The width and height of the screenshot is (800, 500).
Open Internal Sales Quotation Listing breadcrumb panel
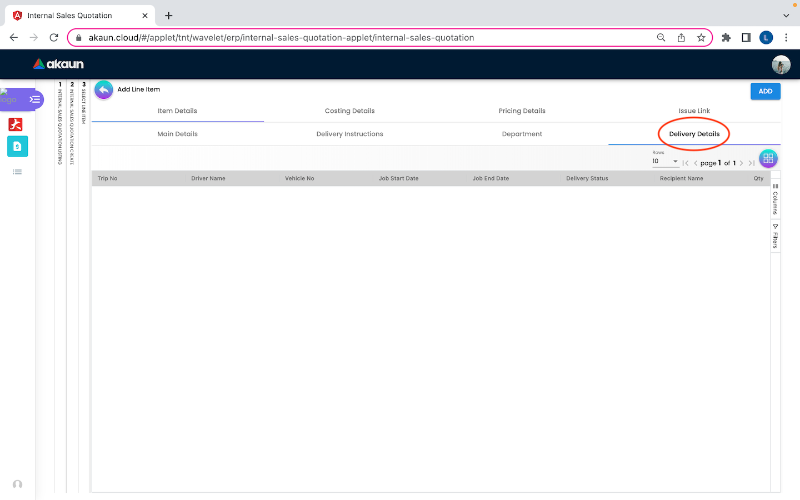pyautogui.click(x=60, y=123)
